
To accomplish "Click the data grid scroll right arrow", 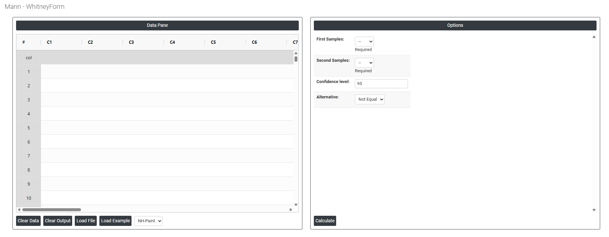I will (291, 210).
